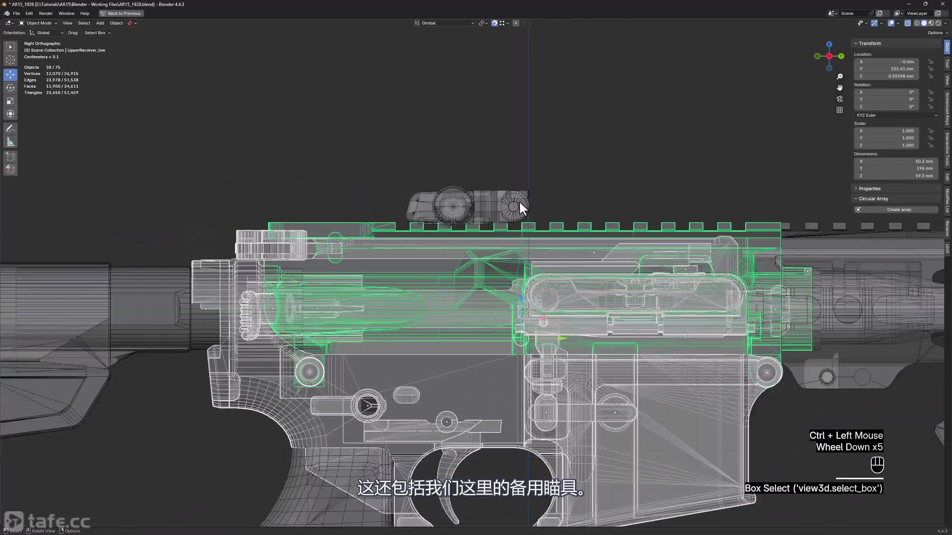Click the Location Y value field
The image size is (952, 535).
pos(887,69)
